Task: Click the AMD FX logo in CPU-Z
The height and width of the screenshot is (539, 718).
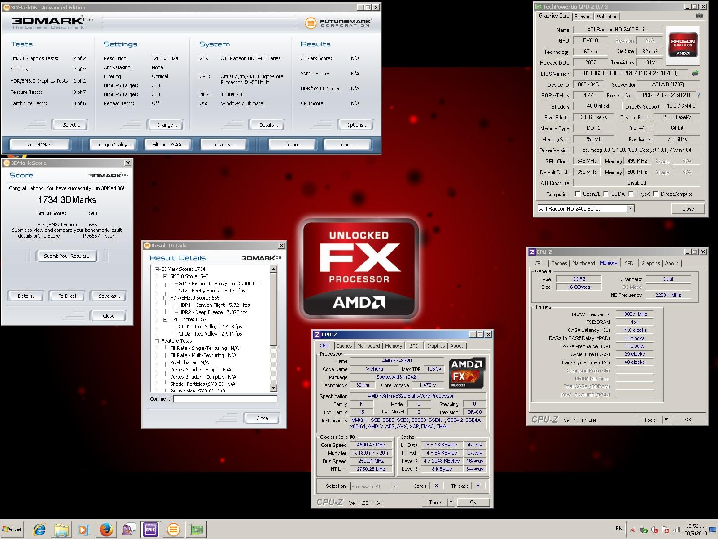Action: [x=467, y=373]
